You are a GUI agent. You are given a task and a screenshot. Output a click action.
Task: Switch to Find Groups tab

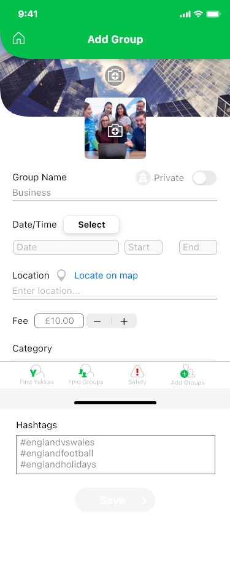[86, 375]
